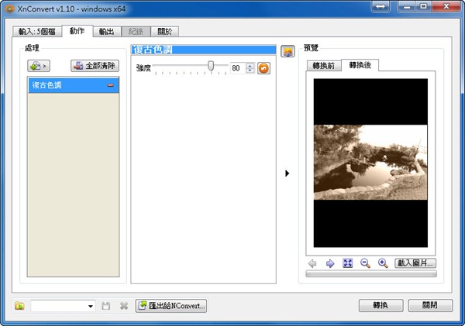
Task: Reset 強度 with the orange reset icon
Action: 263,68
